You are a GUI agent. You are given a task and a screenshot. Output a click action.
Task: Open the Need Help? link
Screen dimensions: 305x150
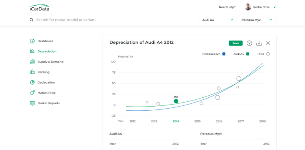[227, 7]
